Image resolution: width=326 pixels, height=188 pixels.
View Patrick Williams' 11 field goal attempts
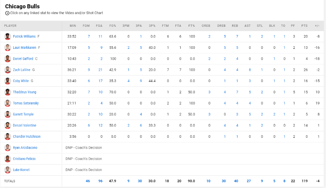click(x=100, y=36)
